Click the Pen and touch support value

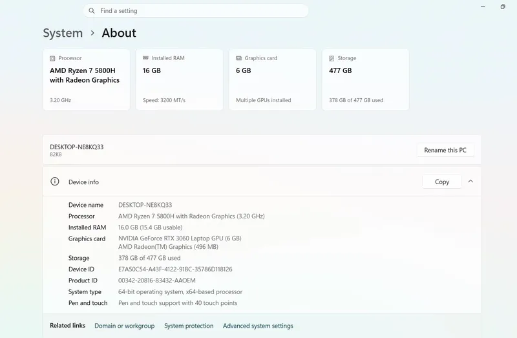coord(178,303)
